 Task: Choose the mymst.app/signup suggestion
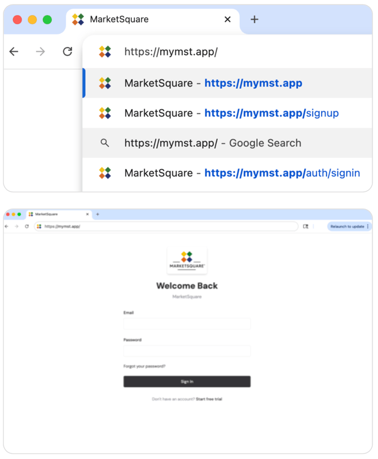227,113
